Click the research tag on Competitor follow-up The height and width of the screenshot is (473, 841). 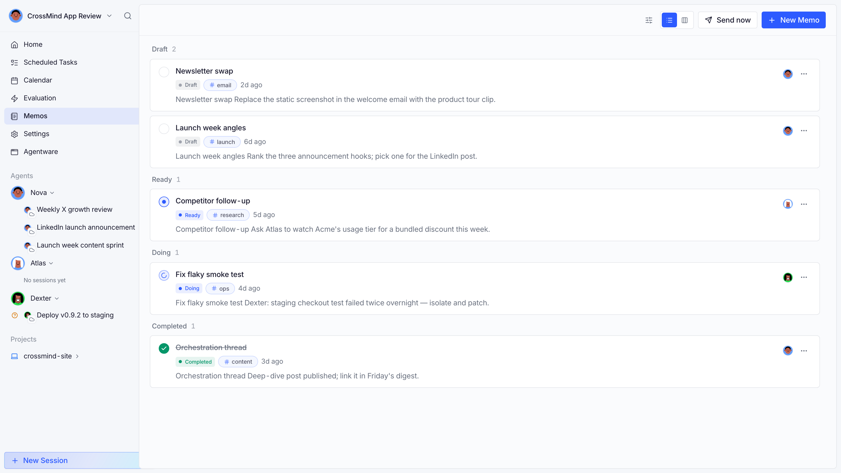228,215
